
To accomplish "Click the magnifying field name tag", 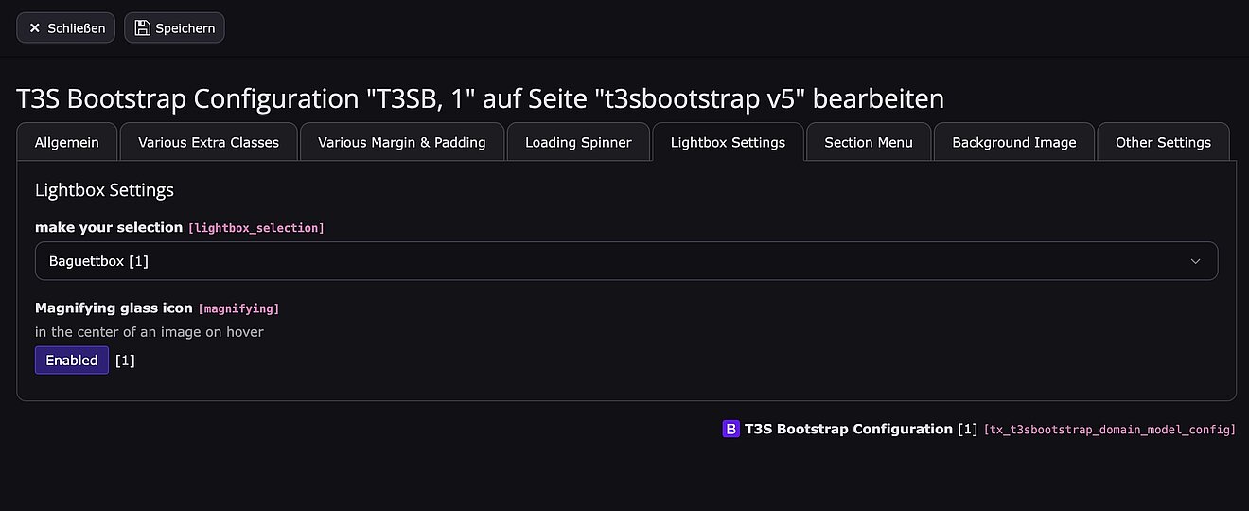I will pyautogui.click(x=238, y=308).
